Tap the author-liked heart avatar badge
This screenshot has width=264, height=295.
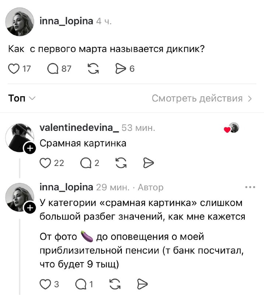point(232,128)
